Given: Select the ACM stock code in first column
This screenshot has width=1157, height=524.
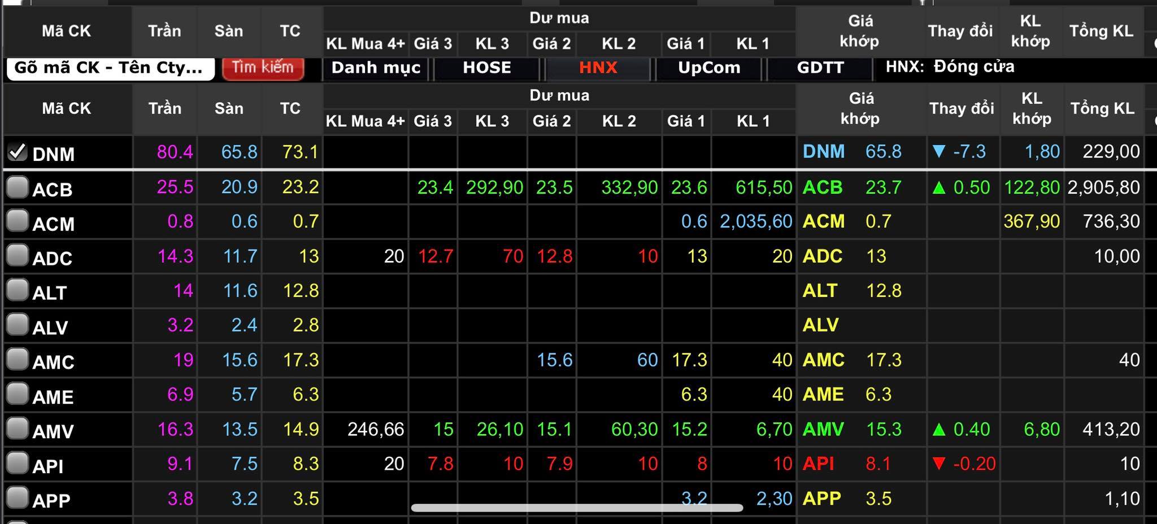Looking at the screenshot, I should click(x=54, y=224).
